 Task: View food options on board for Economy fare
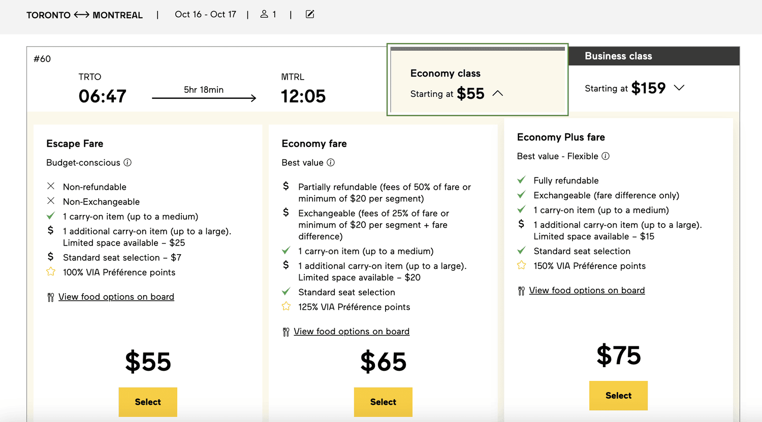pyautogui.click(x=352, y=331)
